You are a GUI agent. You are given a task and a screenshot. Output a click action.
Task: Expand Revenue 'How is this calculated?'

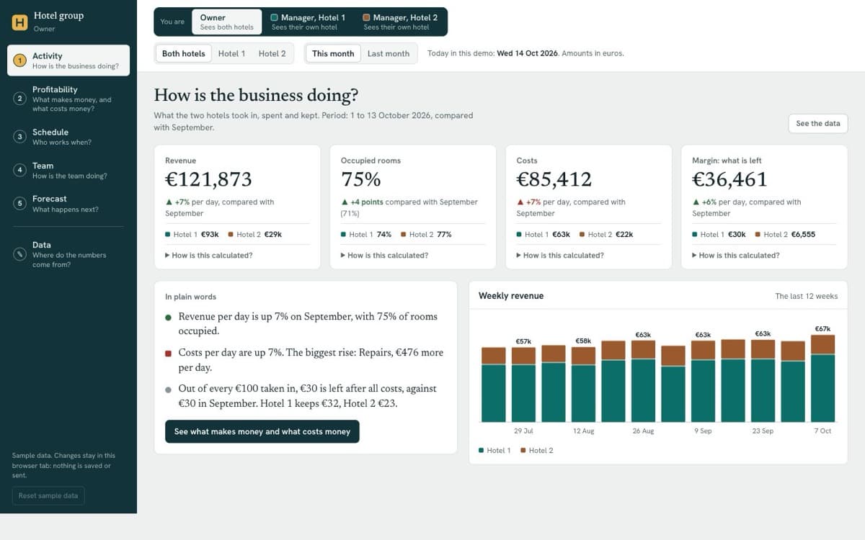[209, 255]
